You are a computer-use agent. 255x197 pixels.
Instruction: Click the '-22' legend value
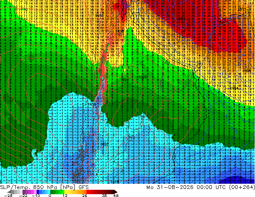click(x=23, y=195)
